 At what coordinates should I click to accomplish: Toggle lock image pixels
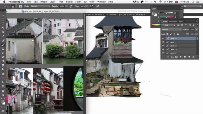[171, 34]
